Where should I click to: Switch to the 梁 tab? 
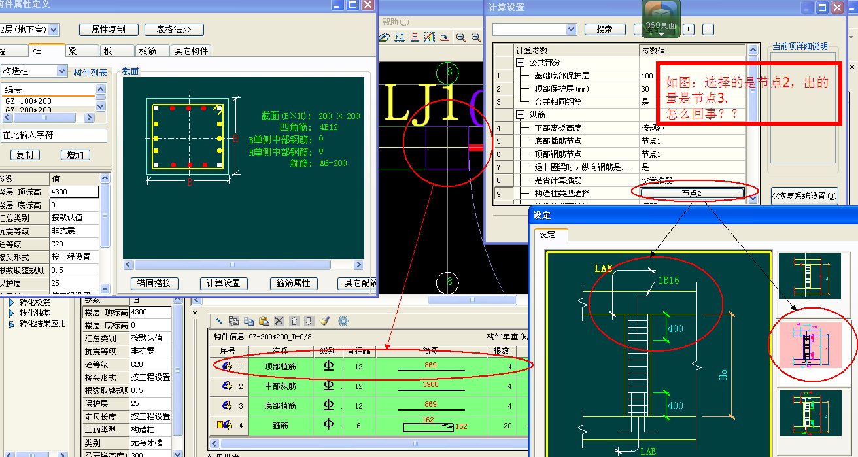[x=82, y=51]
